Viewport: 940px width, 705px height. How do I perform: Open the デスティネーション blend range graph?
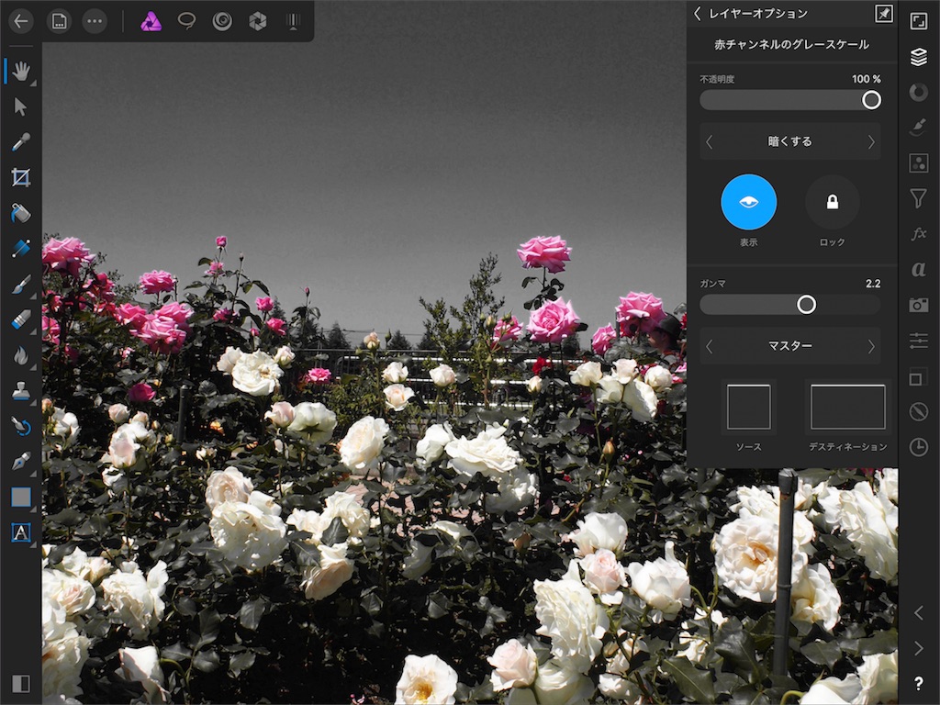tap(847, 407)
